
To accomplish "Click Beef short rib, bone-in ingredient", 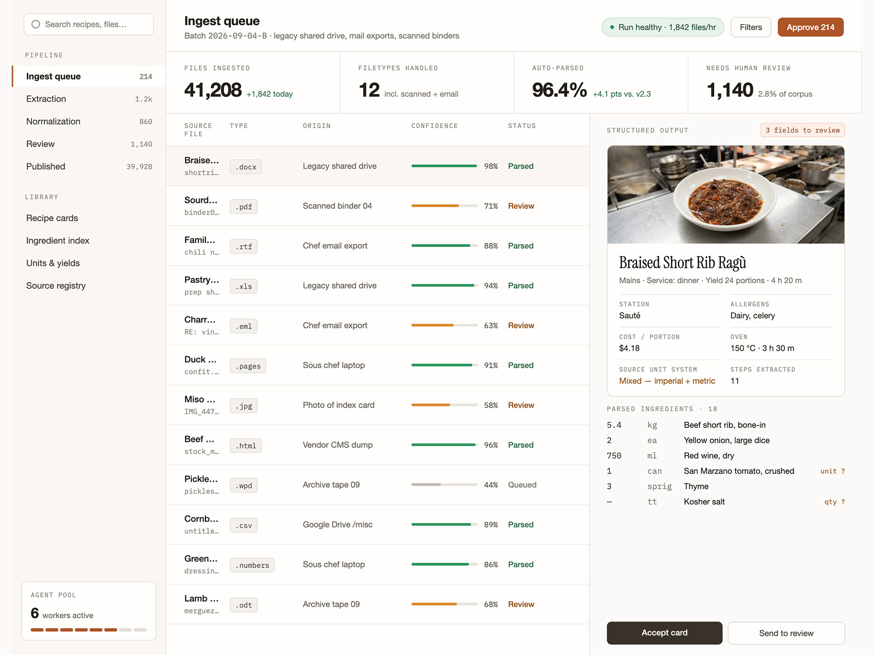I will (x=724, y=425).
